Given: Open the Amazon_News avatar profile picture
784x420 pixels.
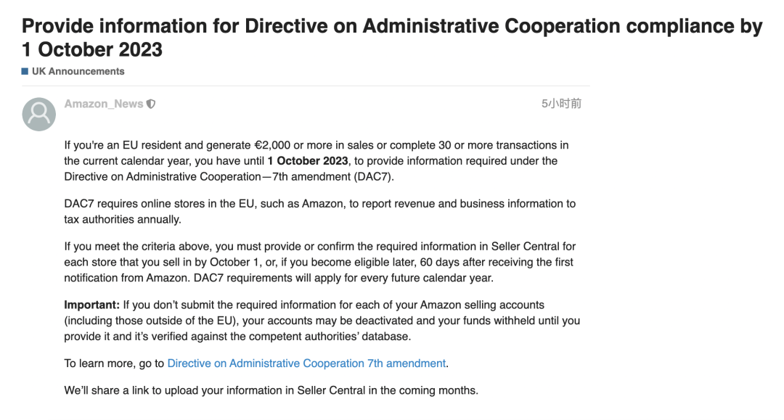Looking at the screenshot, I should point(39,115).
